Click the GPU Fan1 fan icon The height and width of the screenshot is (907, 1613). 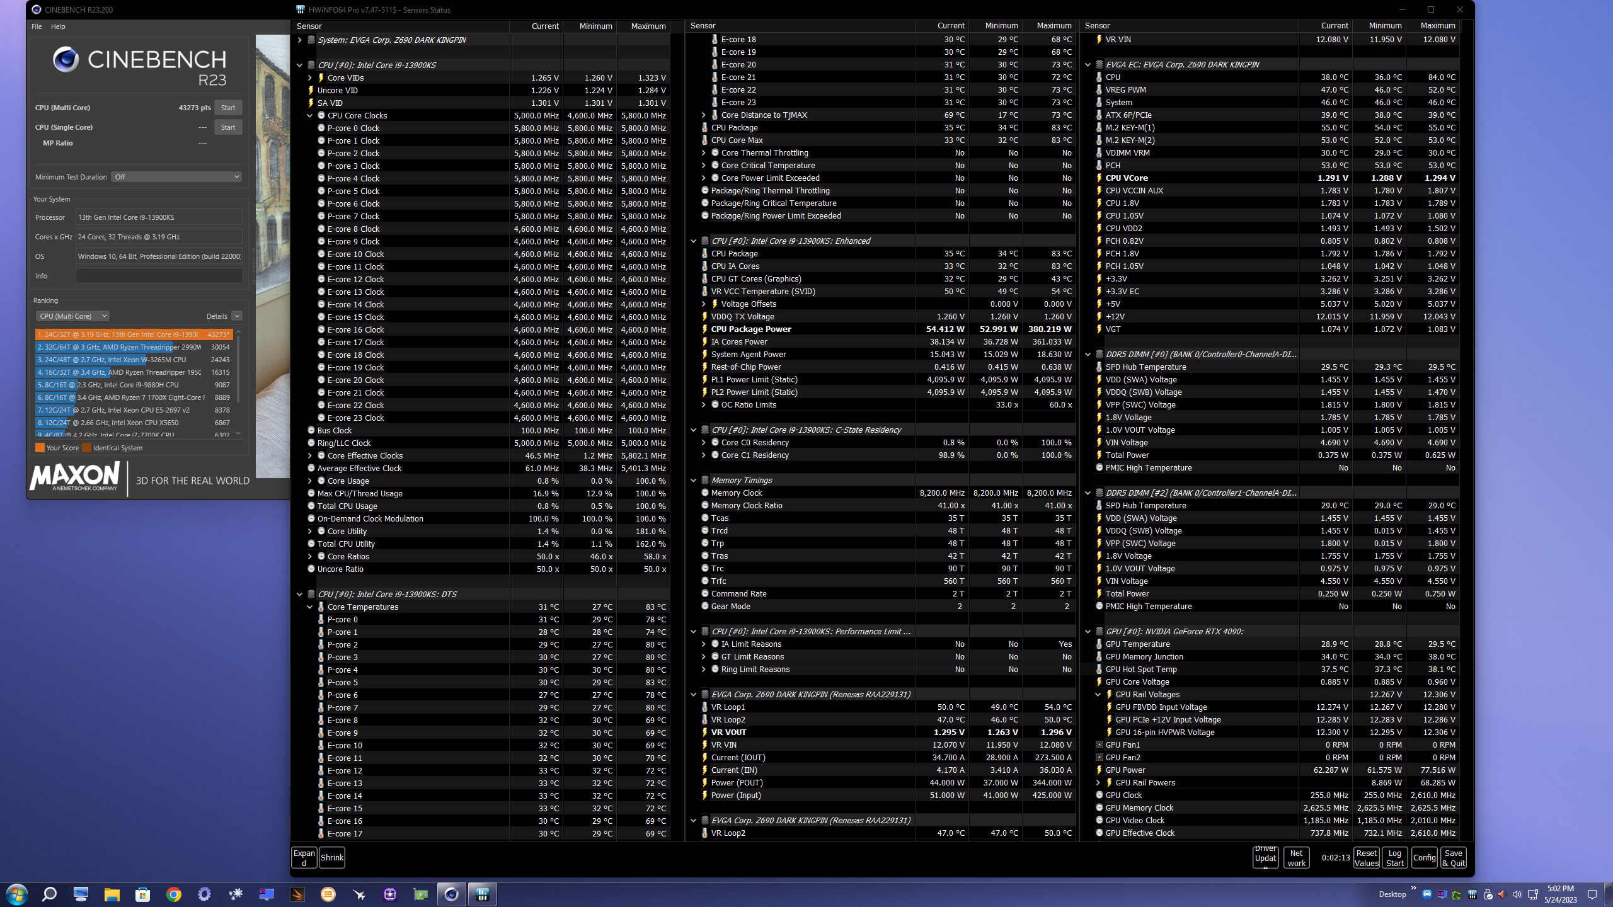click(x=1099, y=745)
